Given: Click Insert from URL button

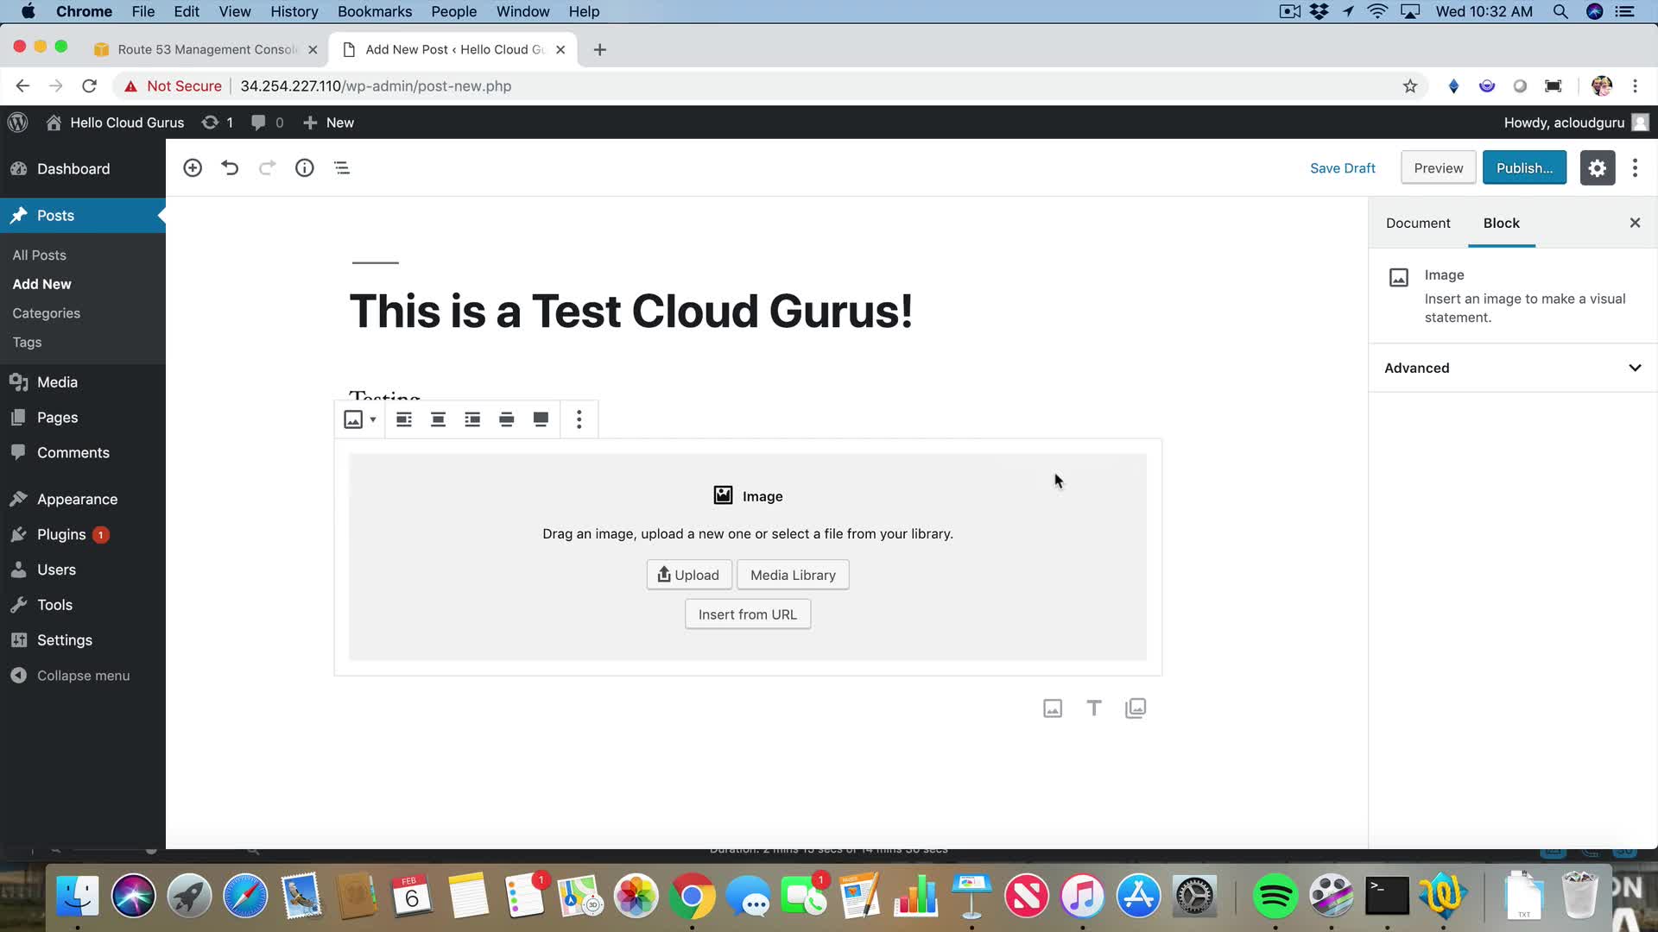Looking at the screenshot, I should (747, 614).
